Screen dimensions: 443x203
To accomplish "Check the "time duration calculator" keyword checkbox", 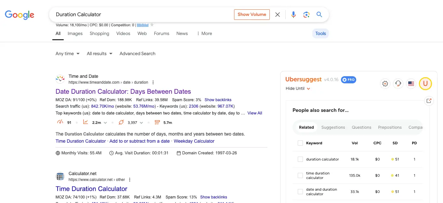I will [300, 175].
